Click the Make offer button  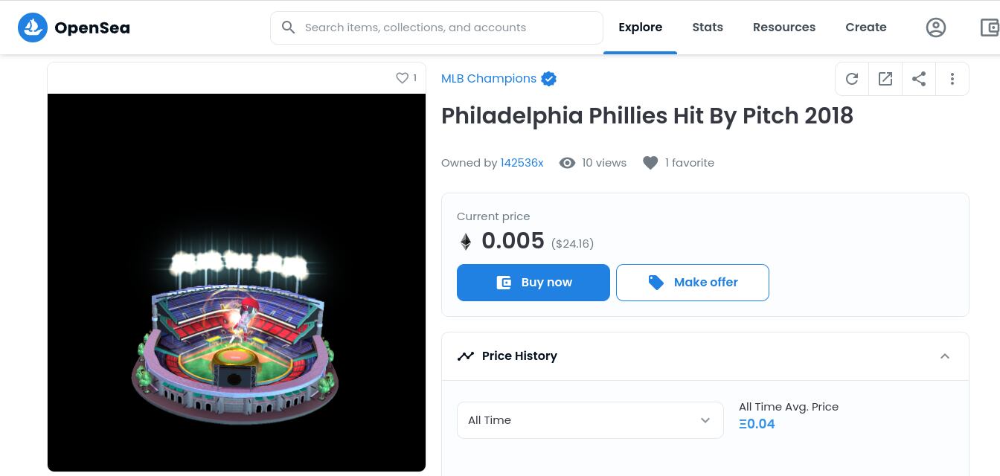pos(693,283)
